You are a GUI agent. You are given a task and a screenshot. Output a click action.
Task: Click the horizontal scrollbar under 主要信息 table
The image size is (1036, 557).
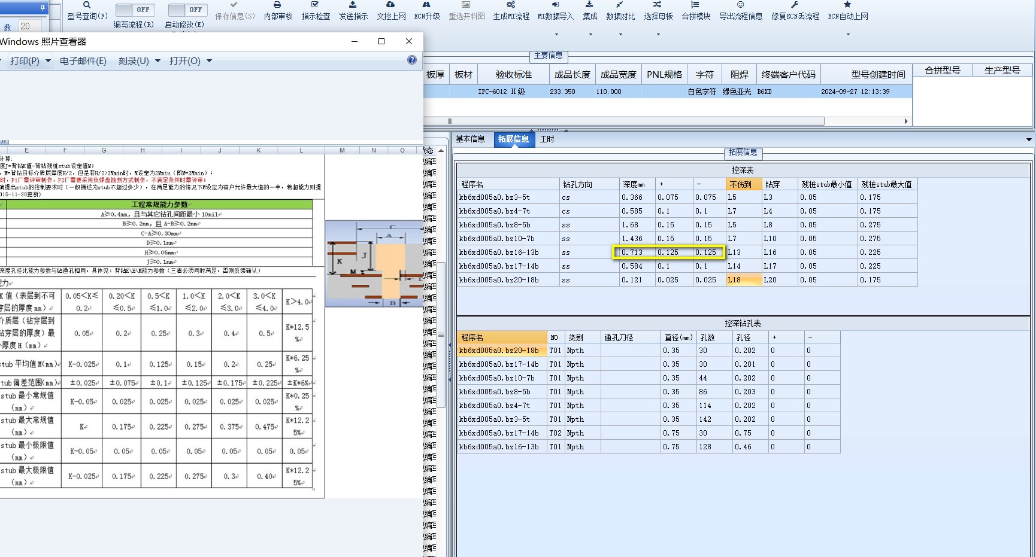click(624, 121)
